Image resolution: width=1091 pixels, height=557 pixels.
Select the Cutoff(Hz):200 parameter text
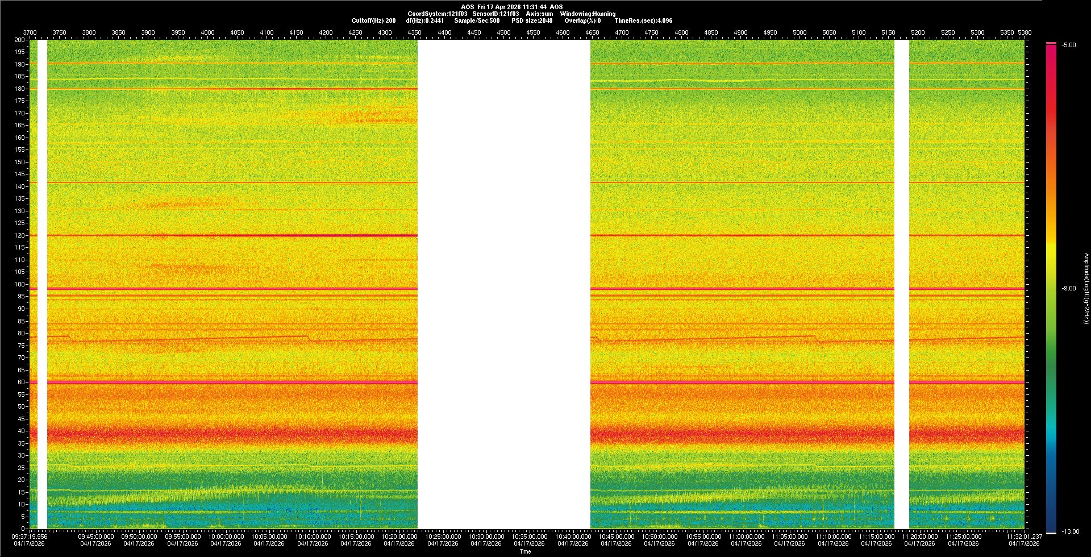[373, 20]
